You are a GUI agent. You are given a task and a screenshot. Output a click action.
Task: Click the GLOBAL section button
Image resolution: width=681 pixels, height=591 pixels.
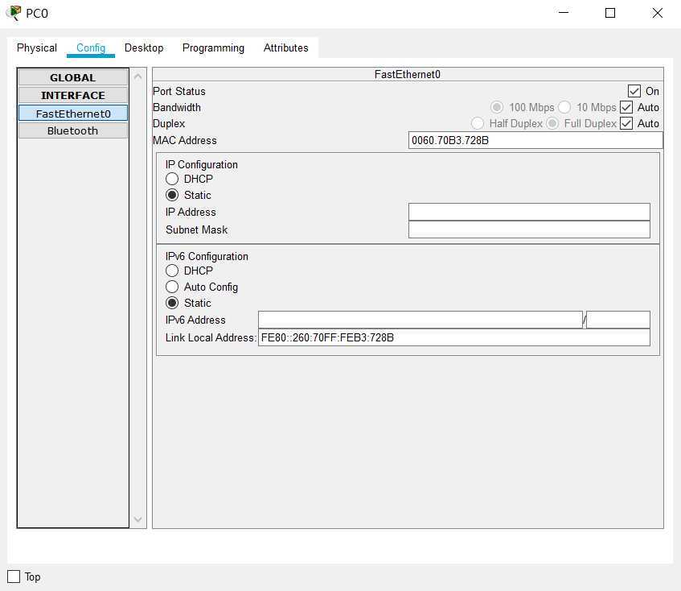[x=73, y=78]
